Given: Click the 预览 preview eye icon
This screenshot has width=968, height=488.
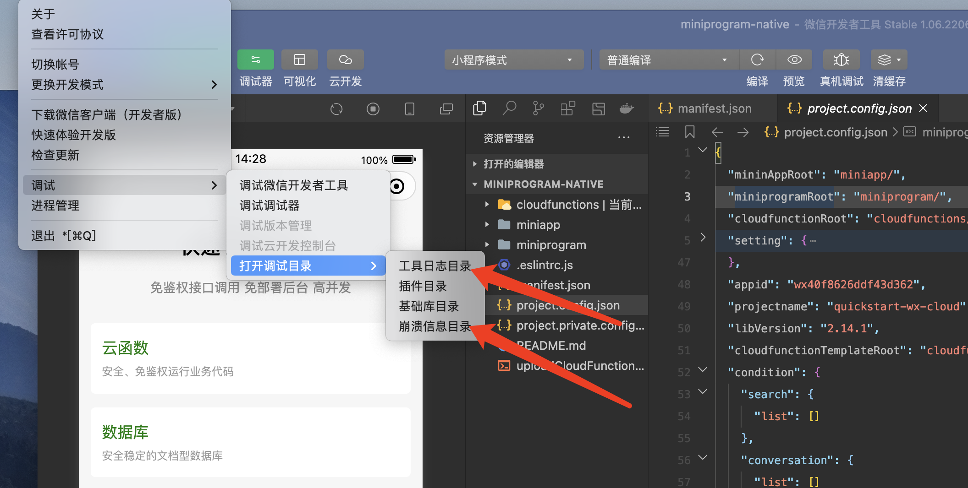Looking at the screenshot, I should pyautogui.click(x=794, y=60).
